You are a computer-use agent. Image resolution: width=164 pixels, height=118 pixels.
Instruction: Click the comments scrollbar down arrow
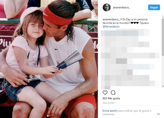tap(163, 86)
